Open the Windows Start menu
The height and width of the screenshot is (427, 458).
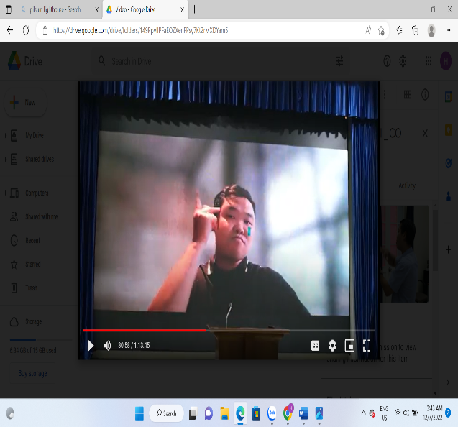(x=139, y=413)
